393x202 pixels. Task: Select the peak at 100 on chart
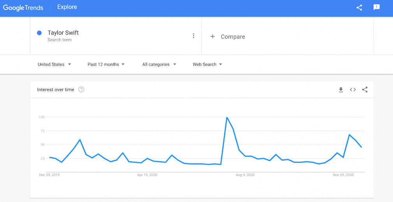point(227,117)
